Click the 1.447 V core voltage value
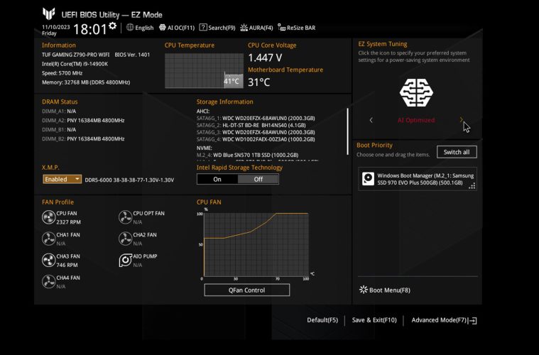 (x=265, y=58)
